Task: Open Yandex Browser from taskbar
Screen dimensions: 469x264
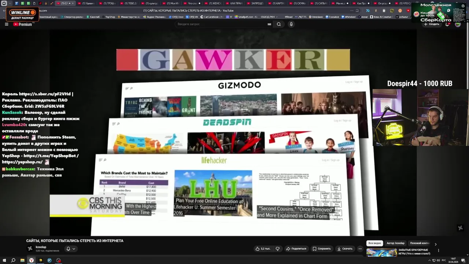Action: pyautogui.click(x=32, y=260)
